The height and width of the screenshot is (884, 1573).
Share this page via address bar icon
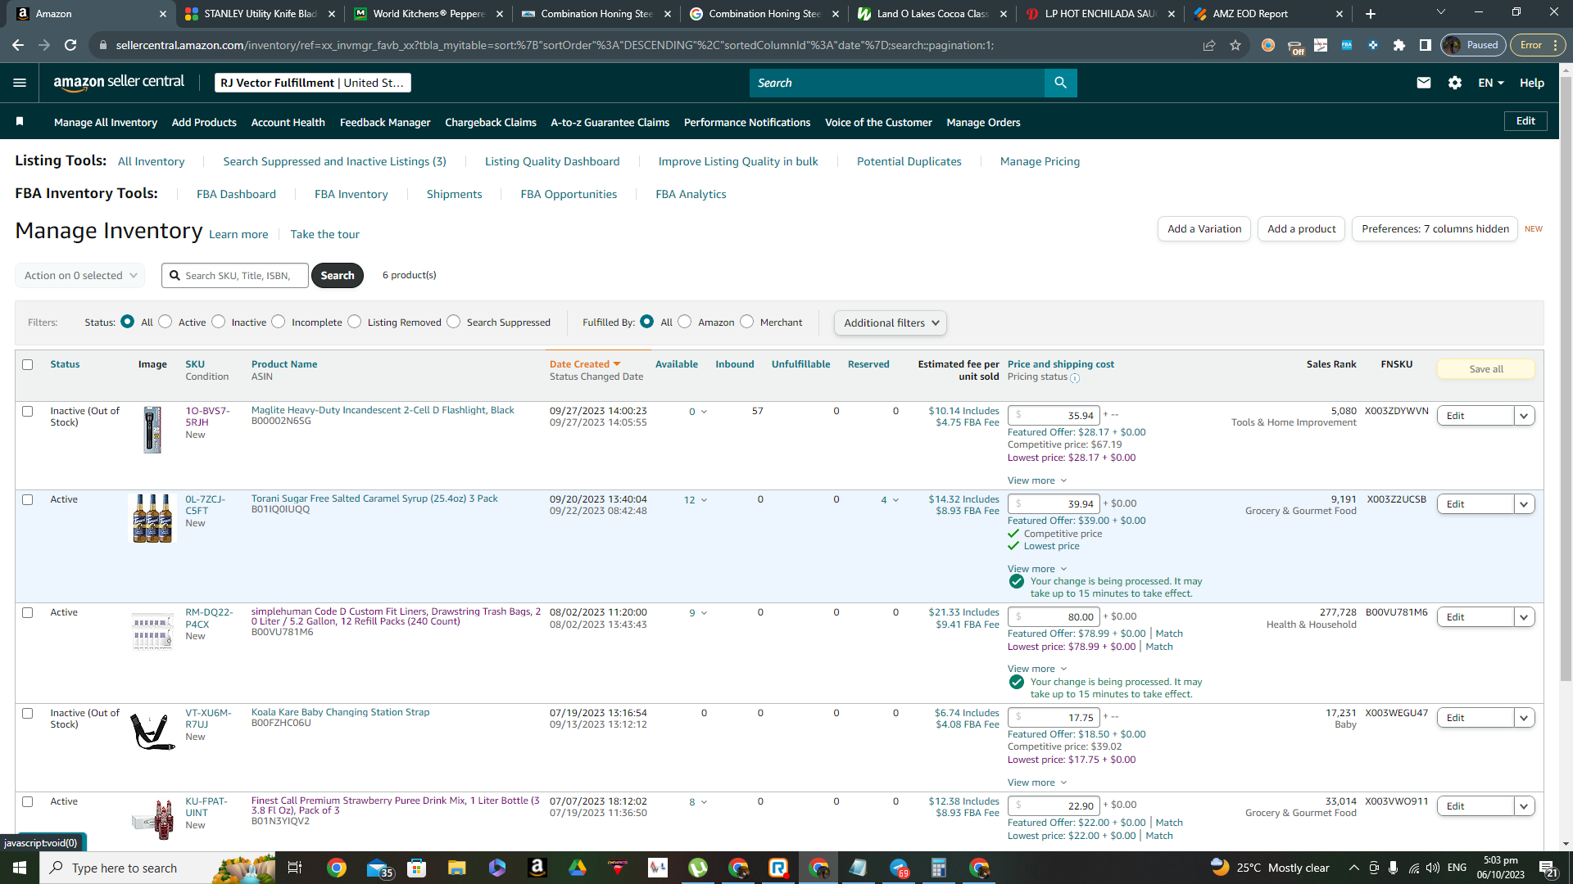tap(1209, 45)
